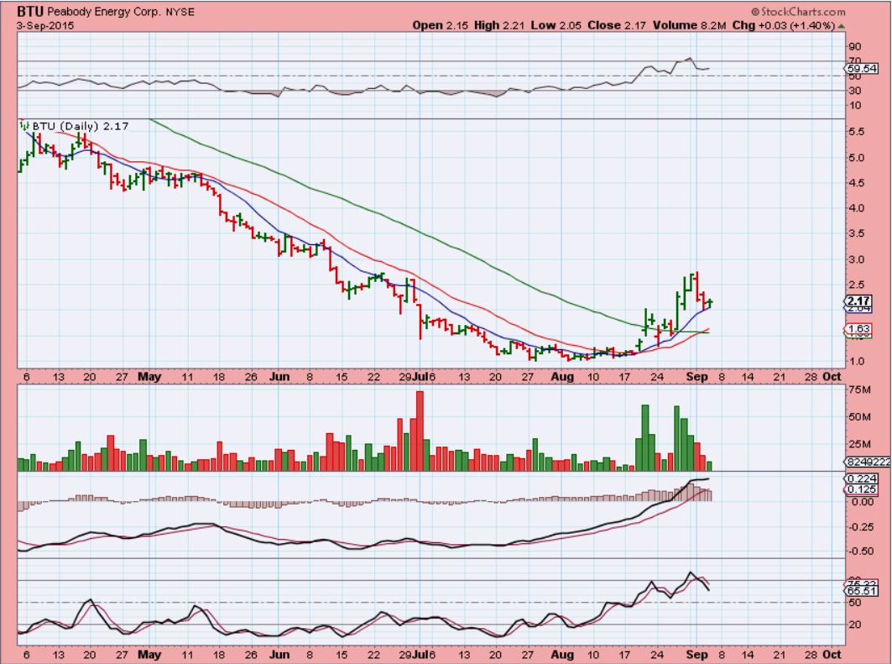Click the 20 level on the stochastic axis
This screenshot has height=664, width=892.
[855, 625]
